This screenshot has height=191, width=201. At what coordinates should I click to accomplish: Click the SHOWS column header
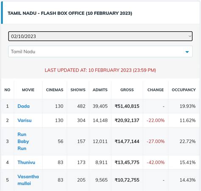pos(78,90)
